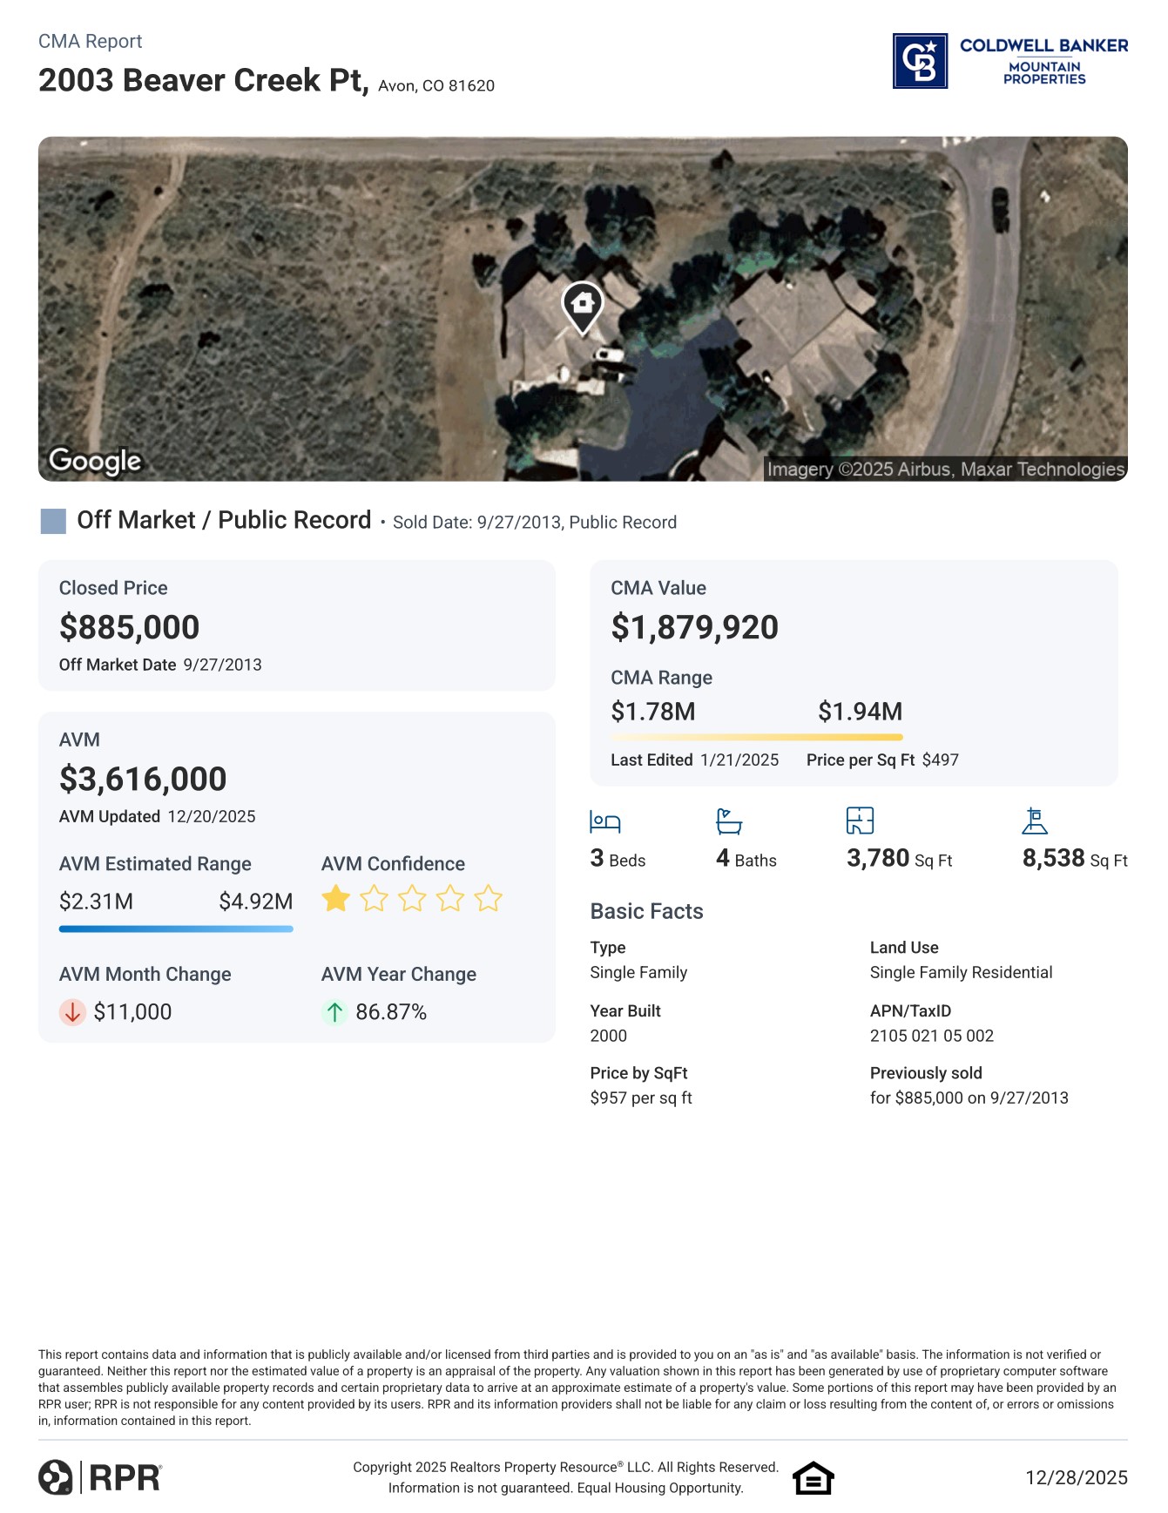Click the 2003 Beaver Creek Pt address heading
The height and width of the screenshot is (1513, 1168).
click(203, 80)
